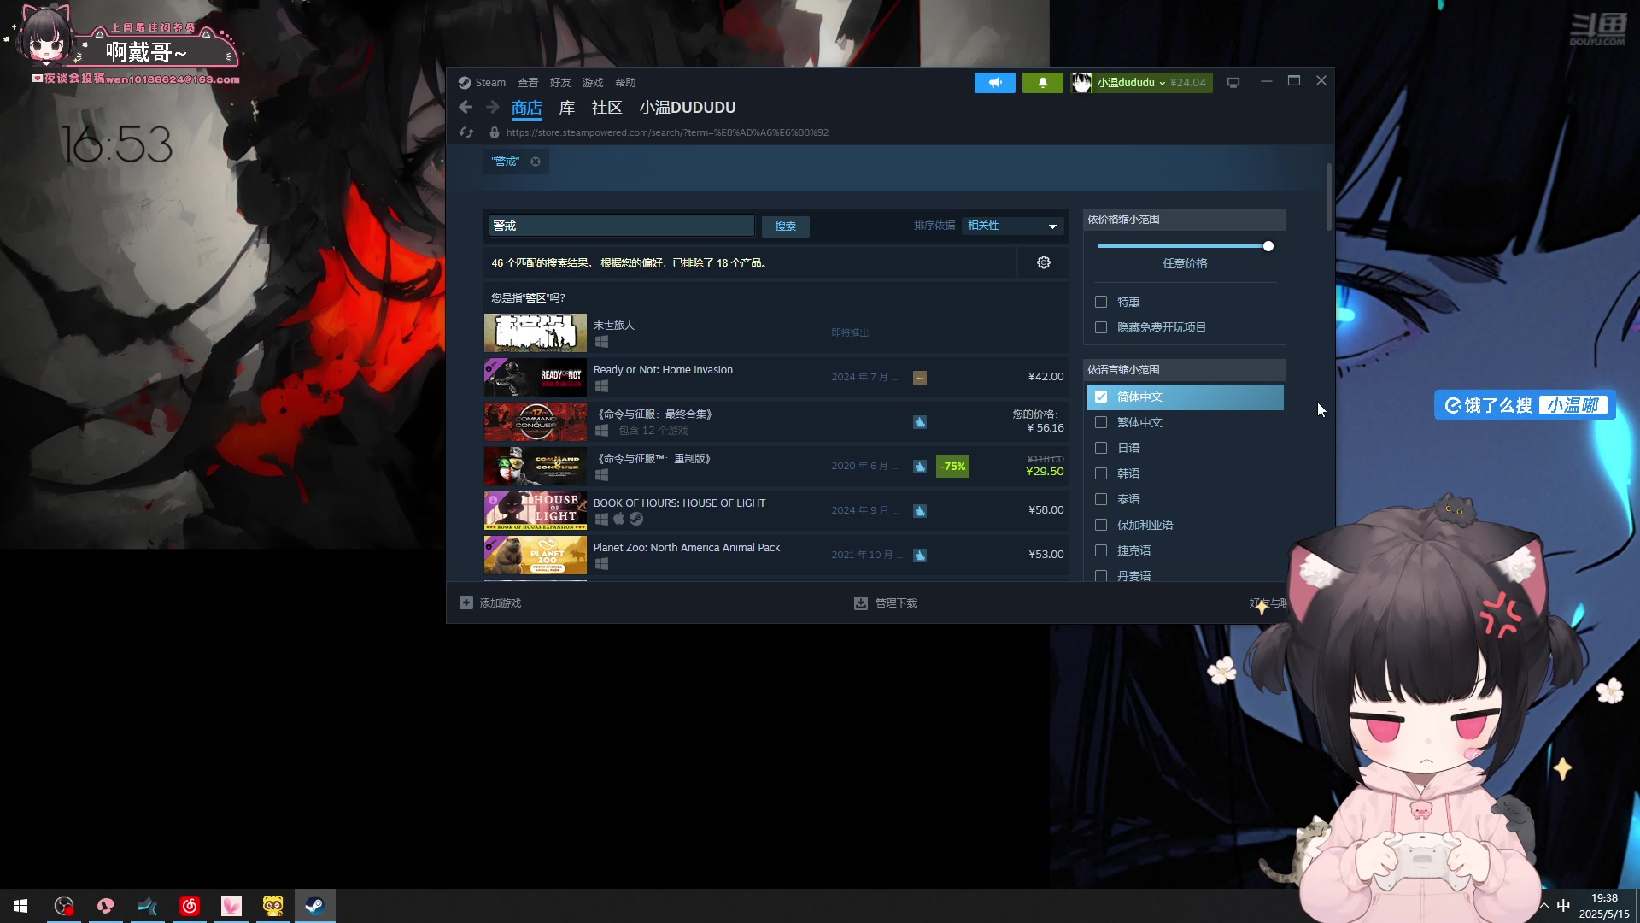The height and width of the screenshot is (923, 1640).
Task: Click the price range slider handle
Action: coord(1268,246)
